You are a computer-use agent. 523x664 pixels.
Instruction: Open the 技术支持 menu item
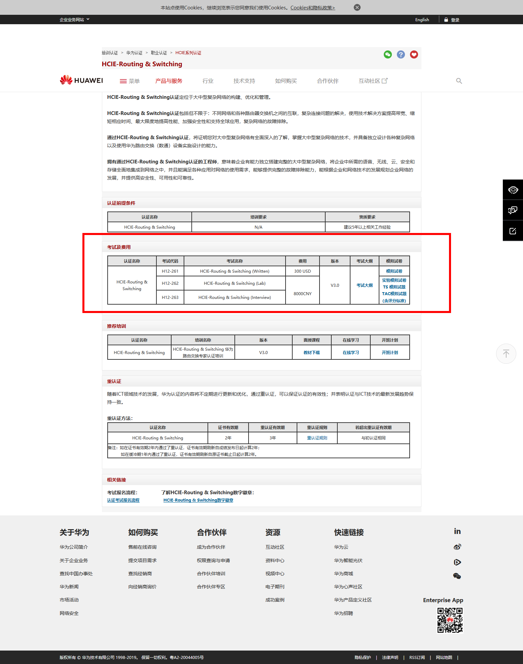[244, 81]
